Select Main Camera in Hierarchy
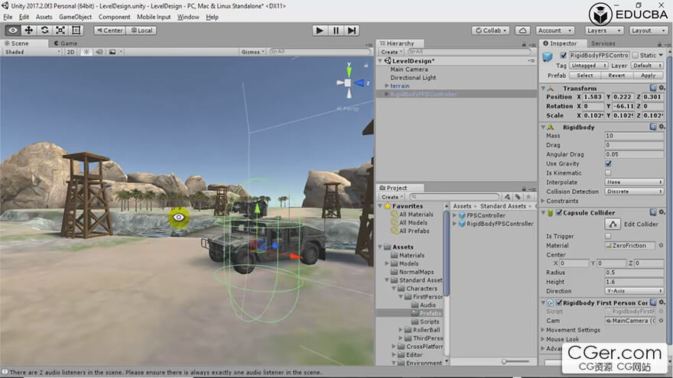 click(x=409, y=69)
